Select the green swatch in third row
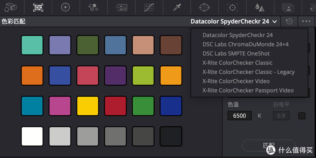 [x=143, y=106]
